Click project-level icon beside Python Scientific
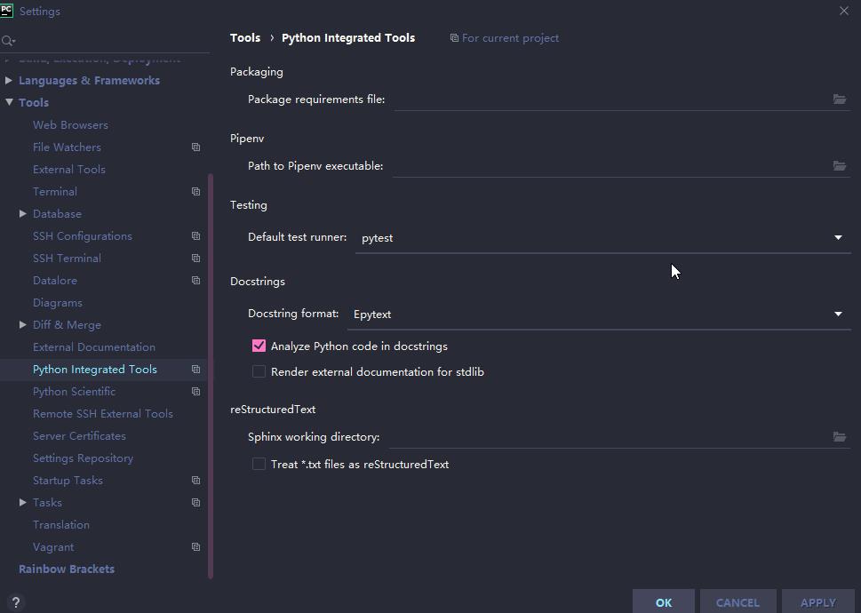This screenshot has width=861, height=613. click(x=195, y=391)
